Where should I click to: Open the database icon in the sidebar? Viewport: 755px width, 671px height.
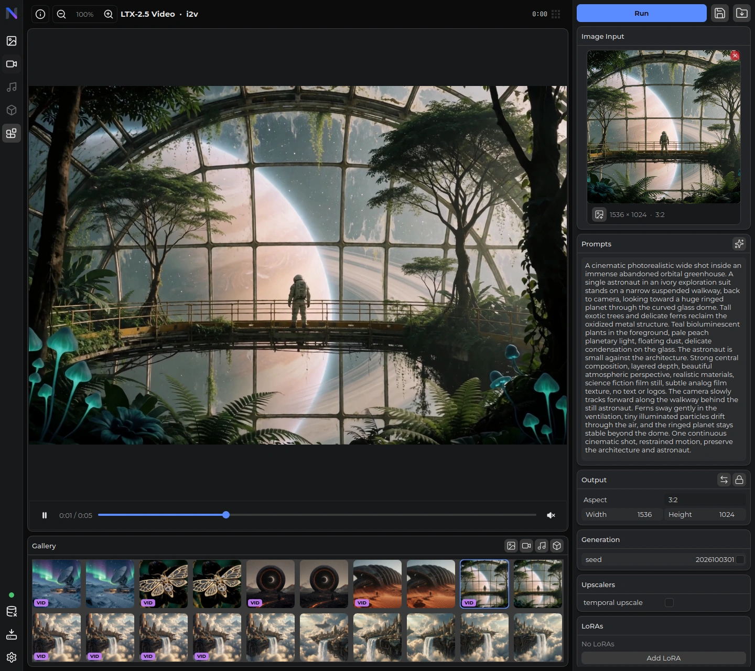pos(12,611)
